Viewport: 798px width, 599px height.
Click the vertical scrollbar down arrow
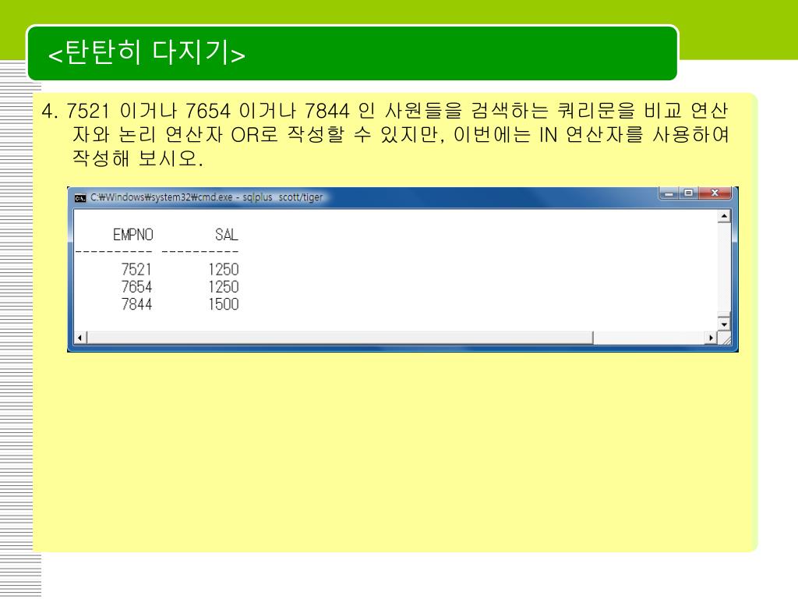coord(726,323)
